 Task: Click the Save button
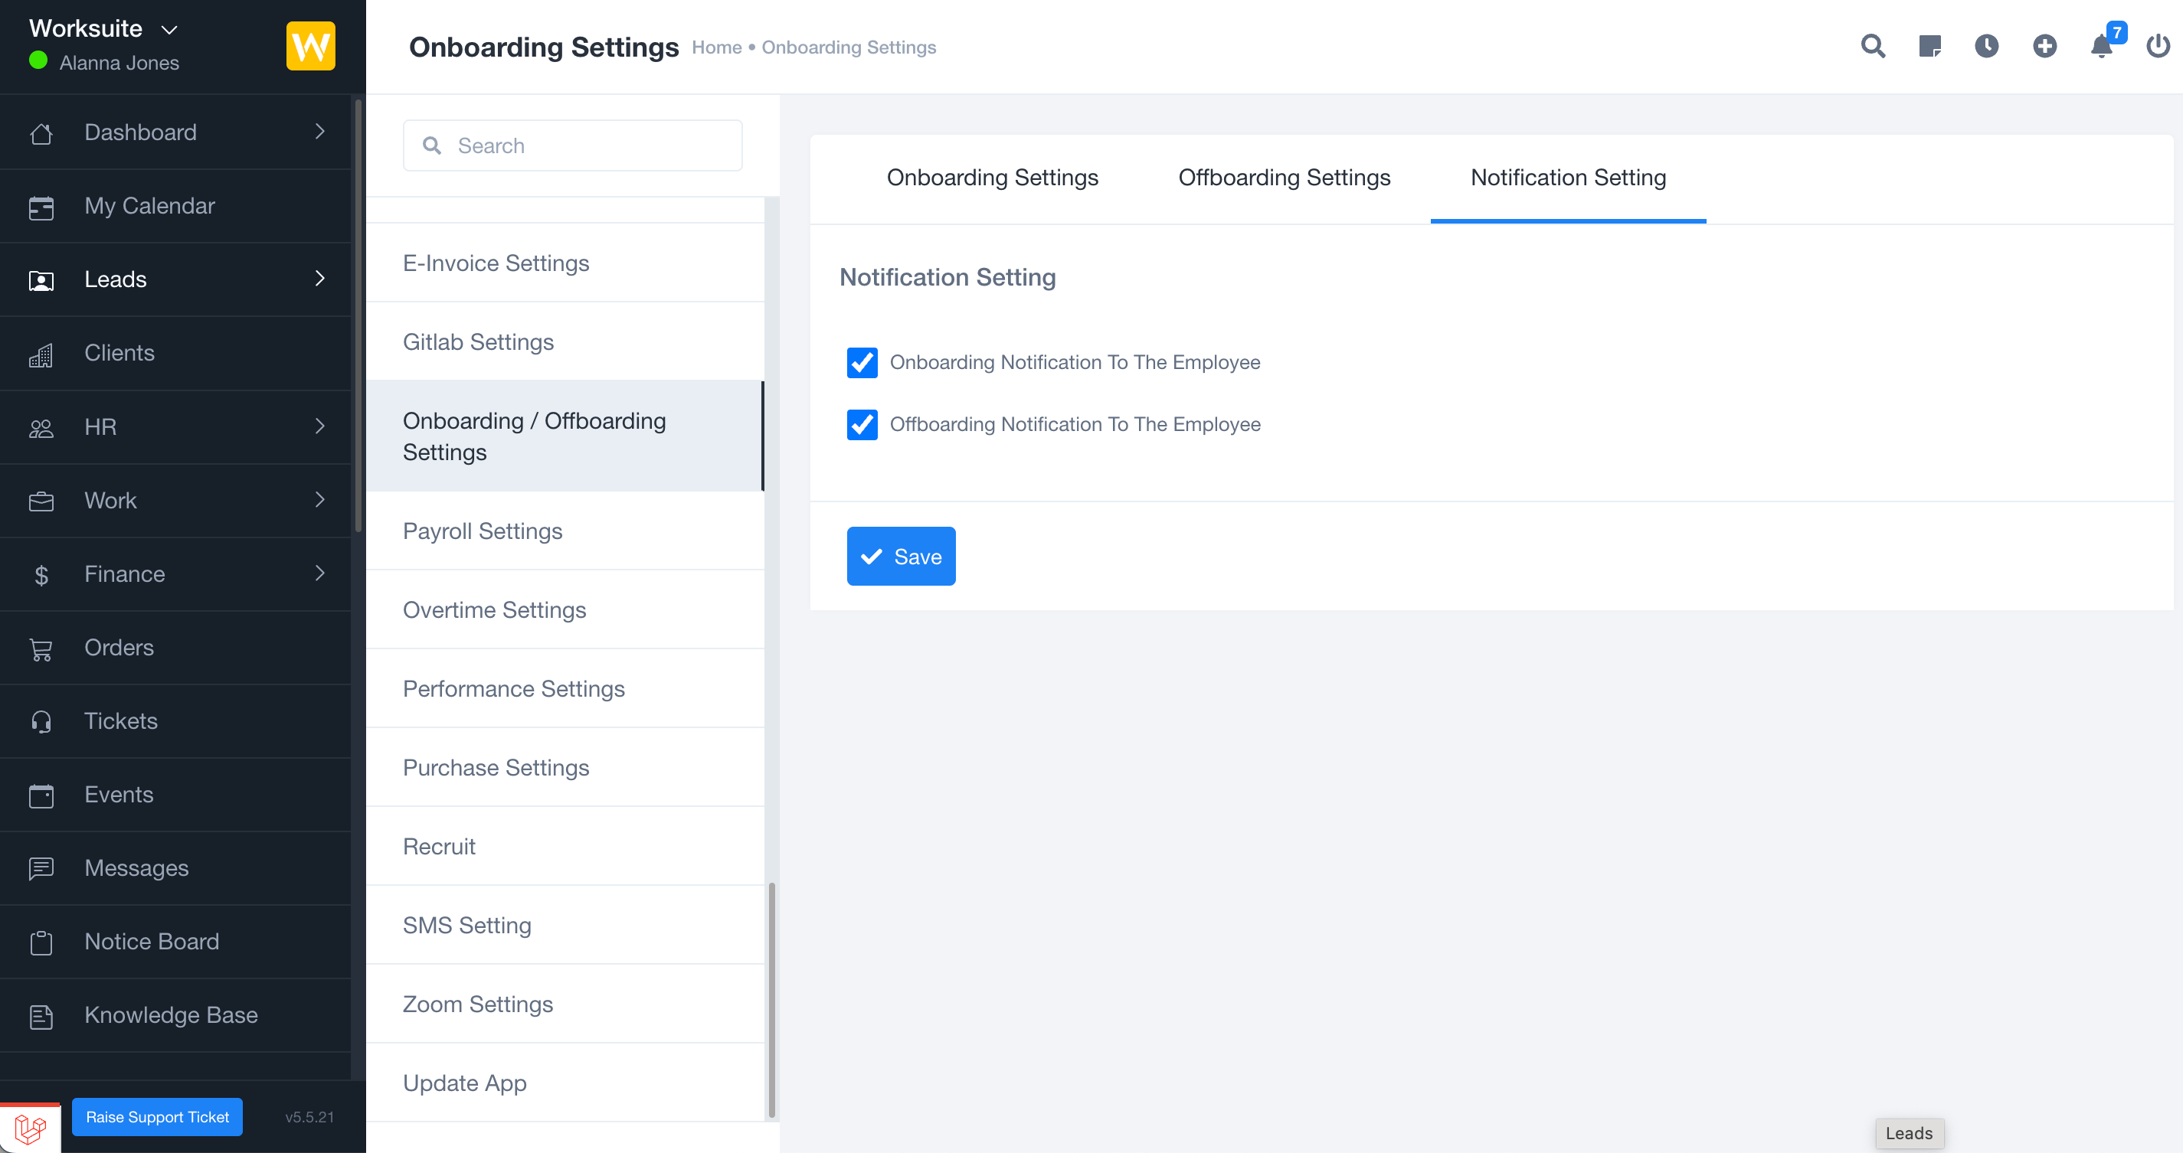pyautogui.click(x=901, y=557)
